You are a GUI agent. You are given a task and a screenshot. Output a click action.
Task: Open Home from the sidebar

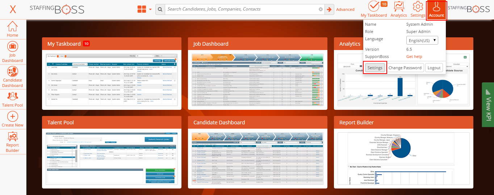(13, 29)
